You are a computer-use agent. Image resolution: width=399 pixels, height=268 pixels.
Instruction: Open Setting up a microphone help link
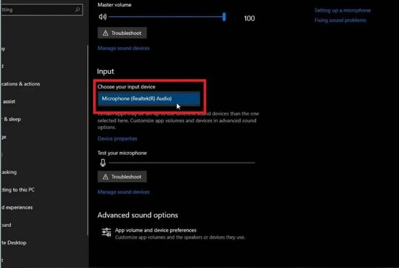coord(342,10)
